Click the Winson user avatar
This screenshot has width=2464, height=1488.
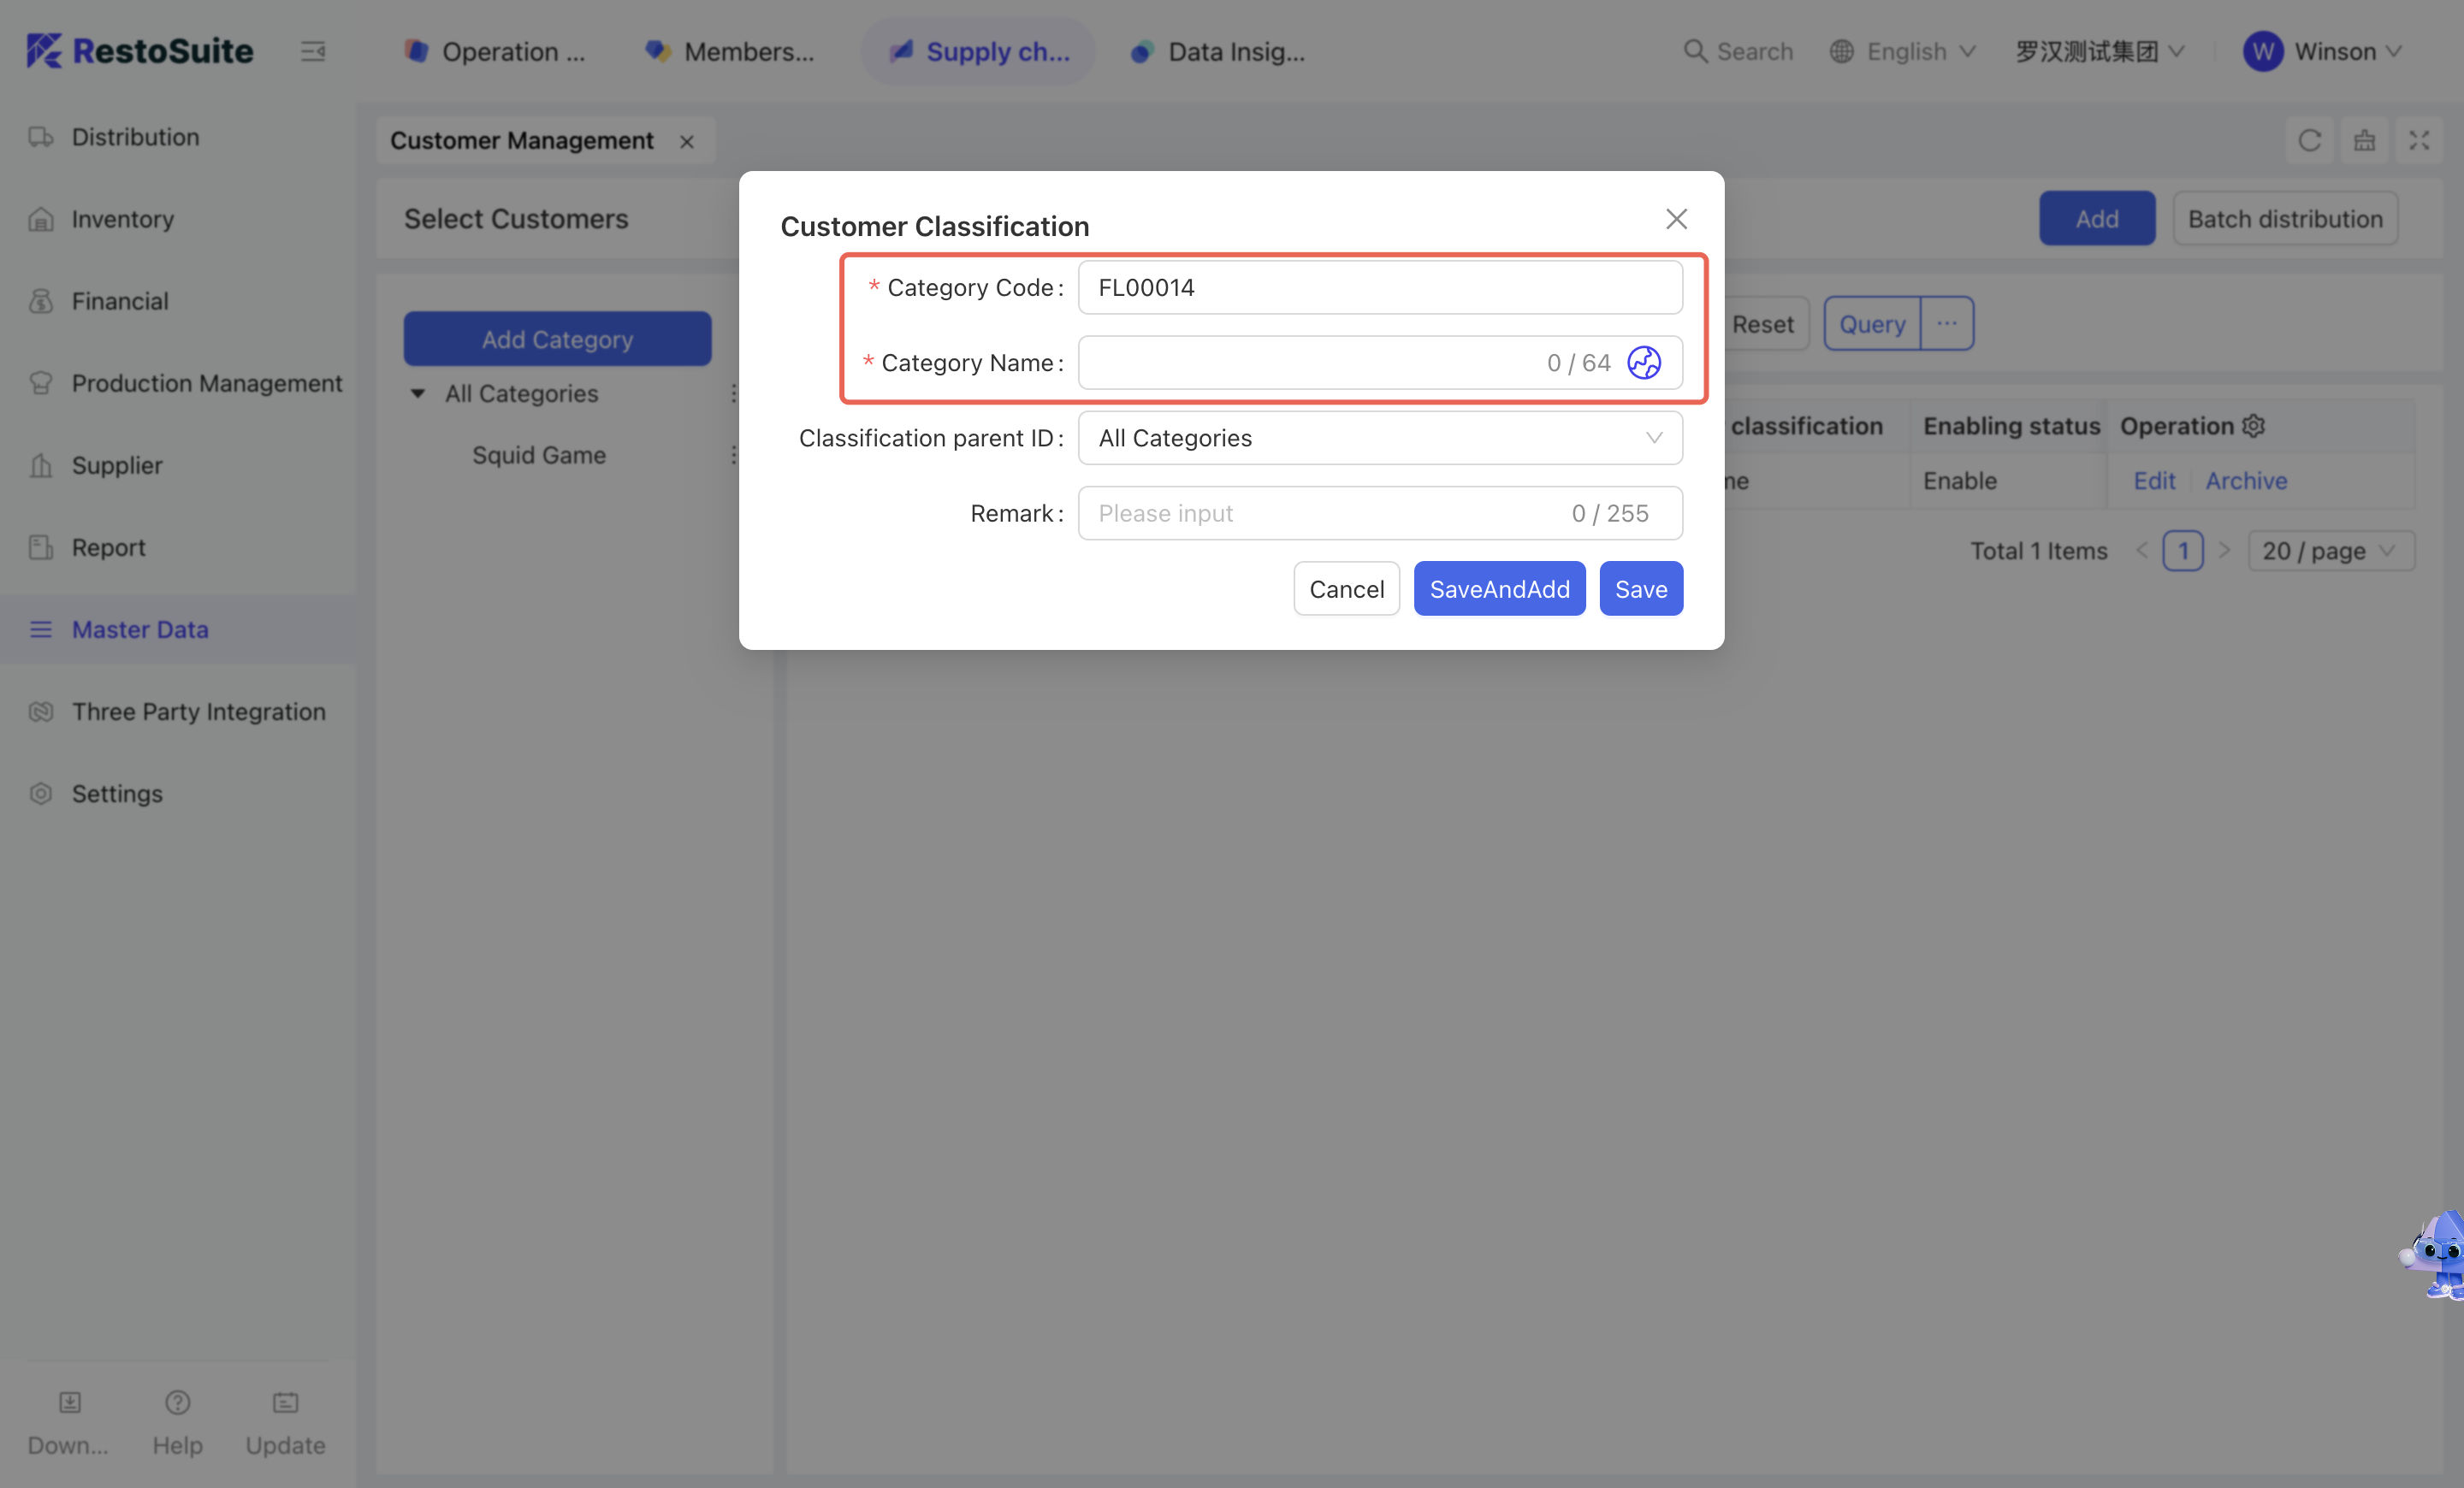[2263, 51]
